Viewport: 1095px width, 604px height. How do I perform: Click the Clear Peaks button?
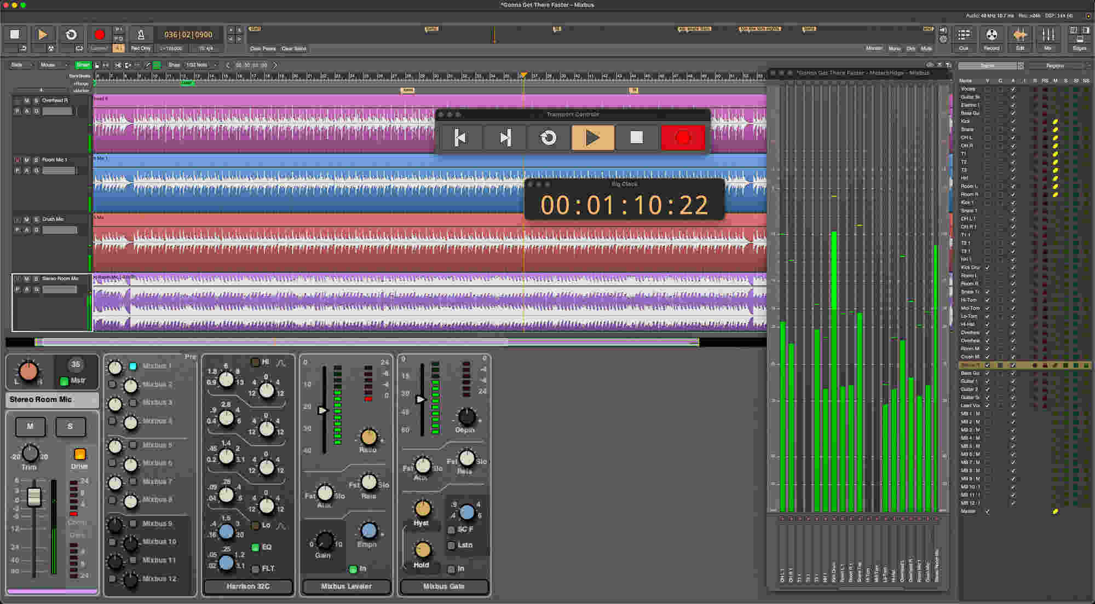[x=263, y=48]
